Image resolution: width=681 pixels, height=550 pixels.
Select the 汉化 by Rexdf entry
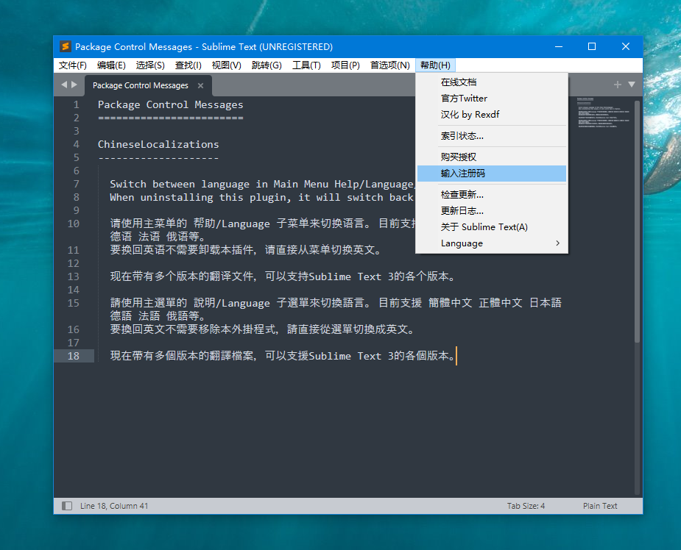(492, 115)
